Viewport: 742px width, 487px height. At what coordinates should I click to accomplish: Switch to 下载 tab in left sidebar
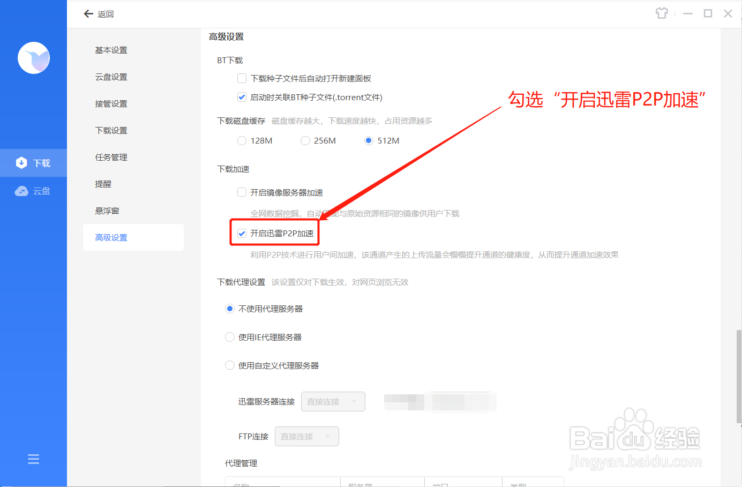coord(33,163)
